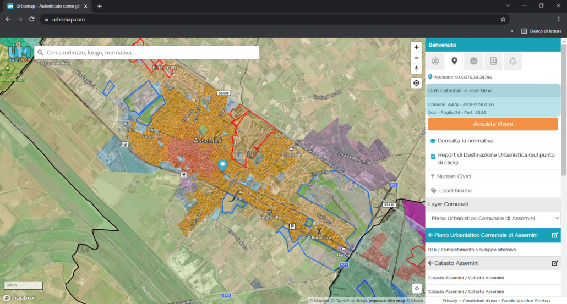Open Piano Urbanistico Comunale layer dropdown

coord(493,218)
